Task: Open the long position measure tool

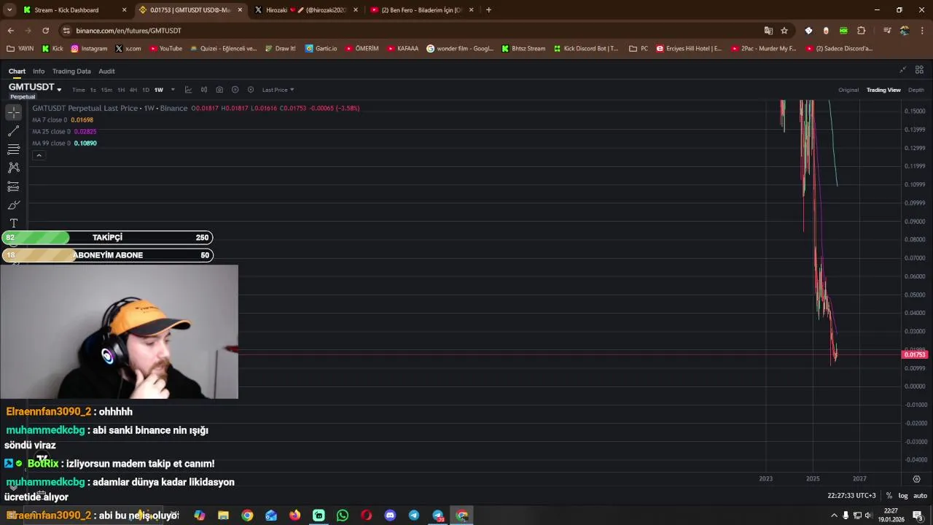Action: pyautogui.click(x=13, y=187)
